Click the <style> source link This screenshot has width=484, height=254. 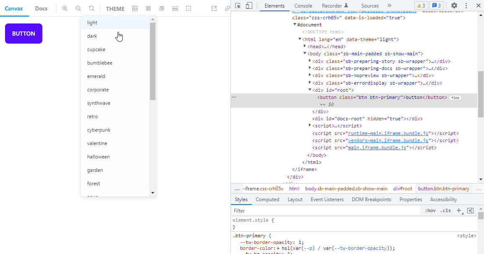pyautogui.click(x=466, y=236)
